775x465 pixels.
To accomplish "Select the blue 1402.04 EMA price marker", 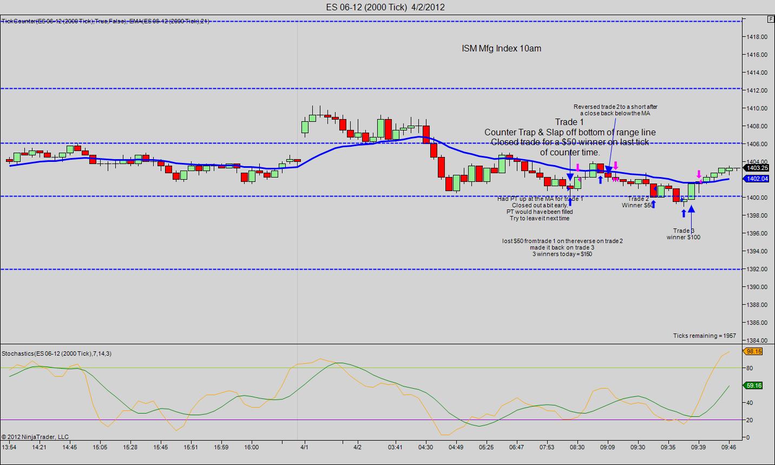I will coord(757,179).
